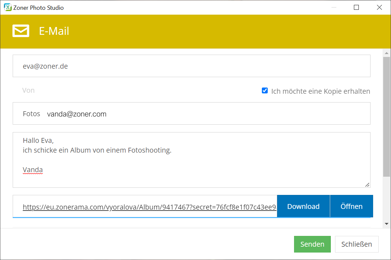Click the Zoner Photo Studio app icon
The width and height of the screenshot is (391, 260).
7,7
